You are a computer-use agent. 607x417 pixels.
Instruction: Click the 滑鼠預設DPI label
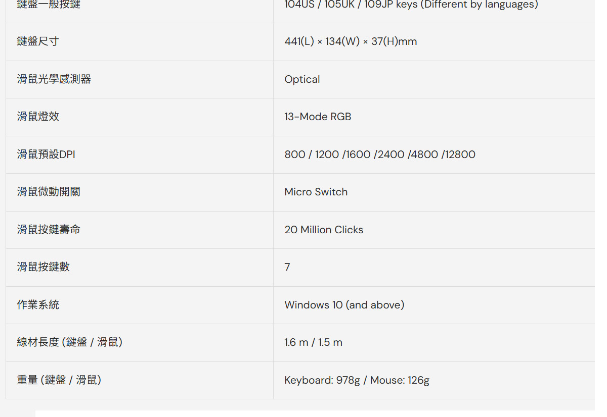coord(46,154)
